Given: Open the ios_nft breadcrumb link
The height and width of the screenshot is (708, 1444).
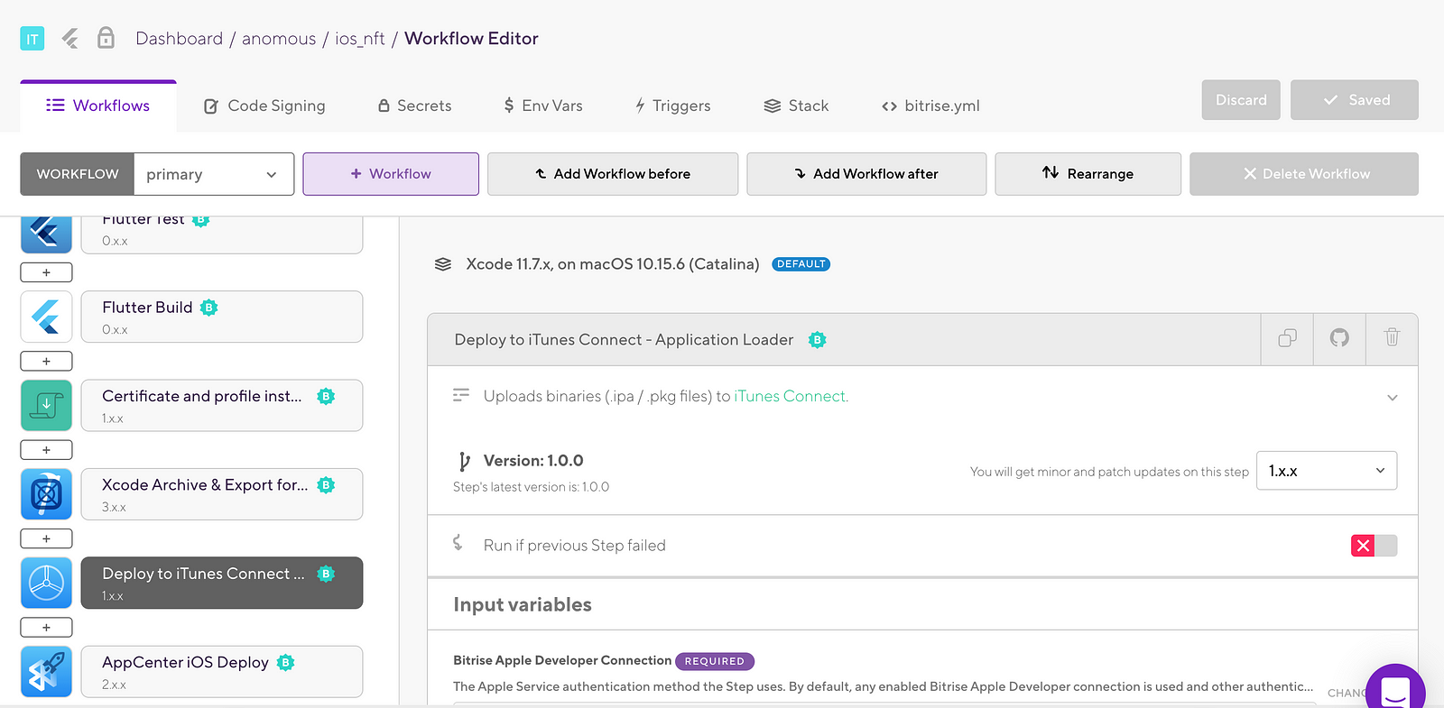Looking at the screenshot, I should coord(360,39).
